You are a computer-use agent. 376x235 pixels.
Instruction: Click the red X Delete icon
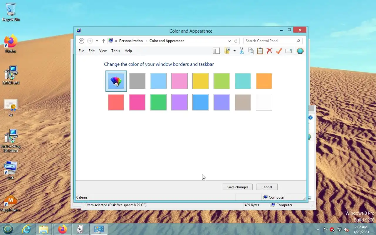269,51
